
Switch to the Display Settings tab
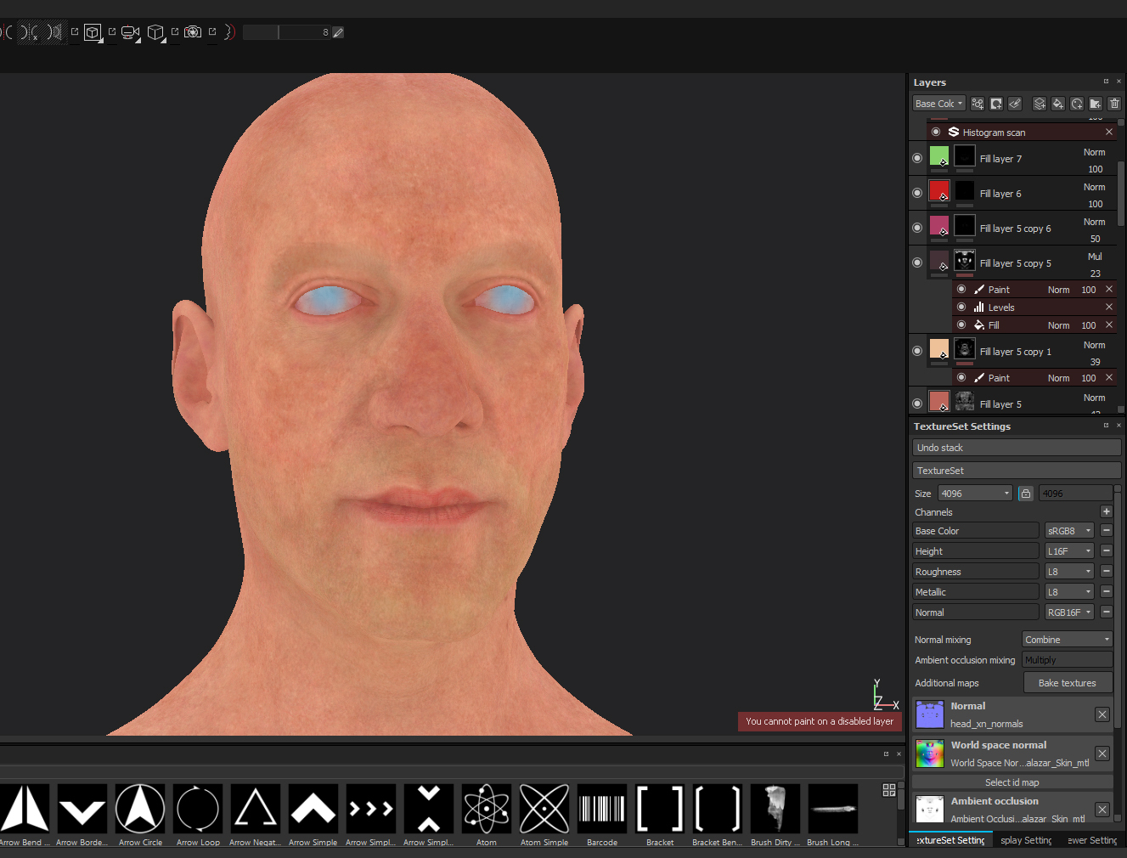pos(1026,840)
